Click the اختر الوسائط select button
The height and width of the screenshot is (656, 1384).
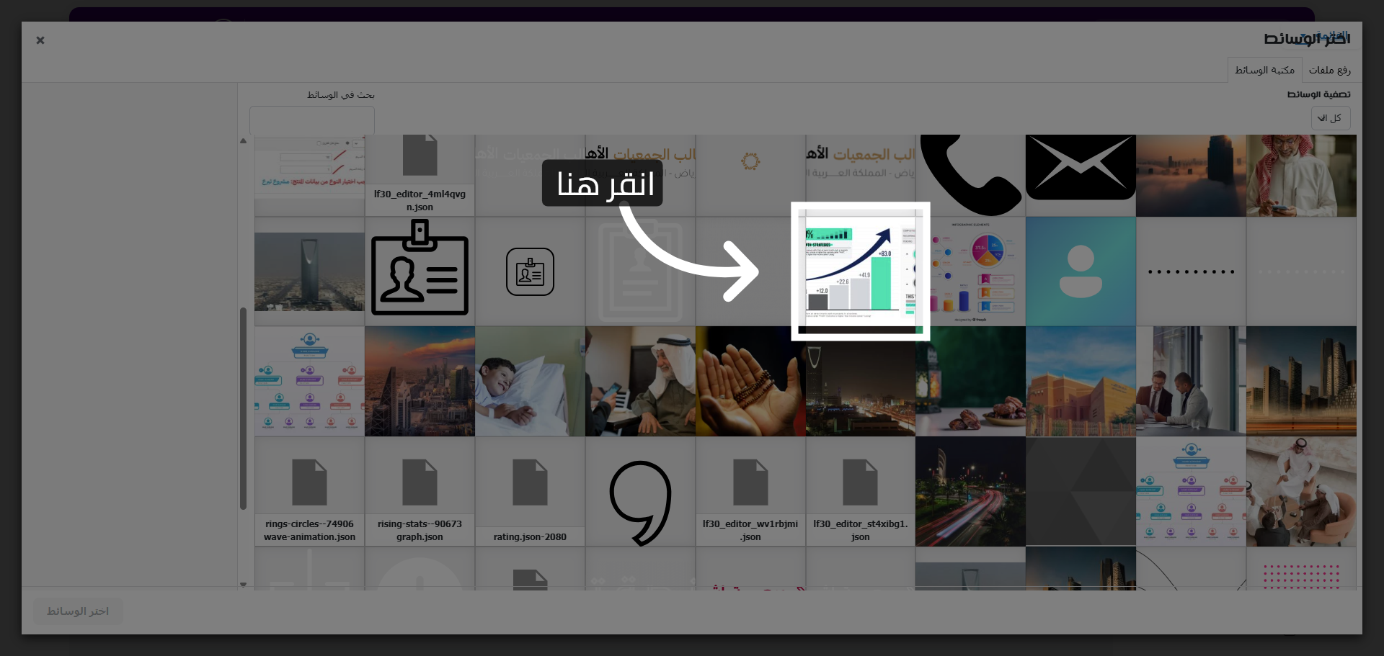point(78,611)
